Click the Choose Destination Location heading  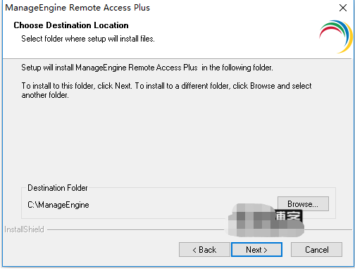click(x=71, y=25)
